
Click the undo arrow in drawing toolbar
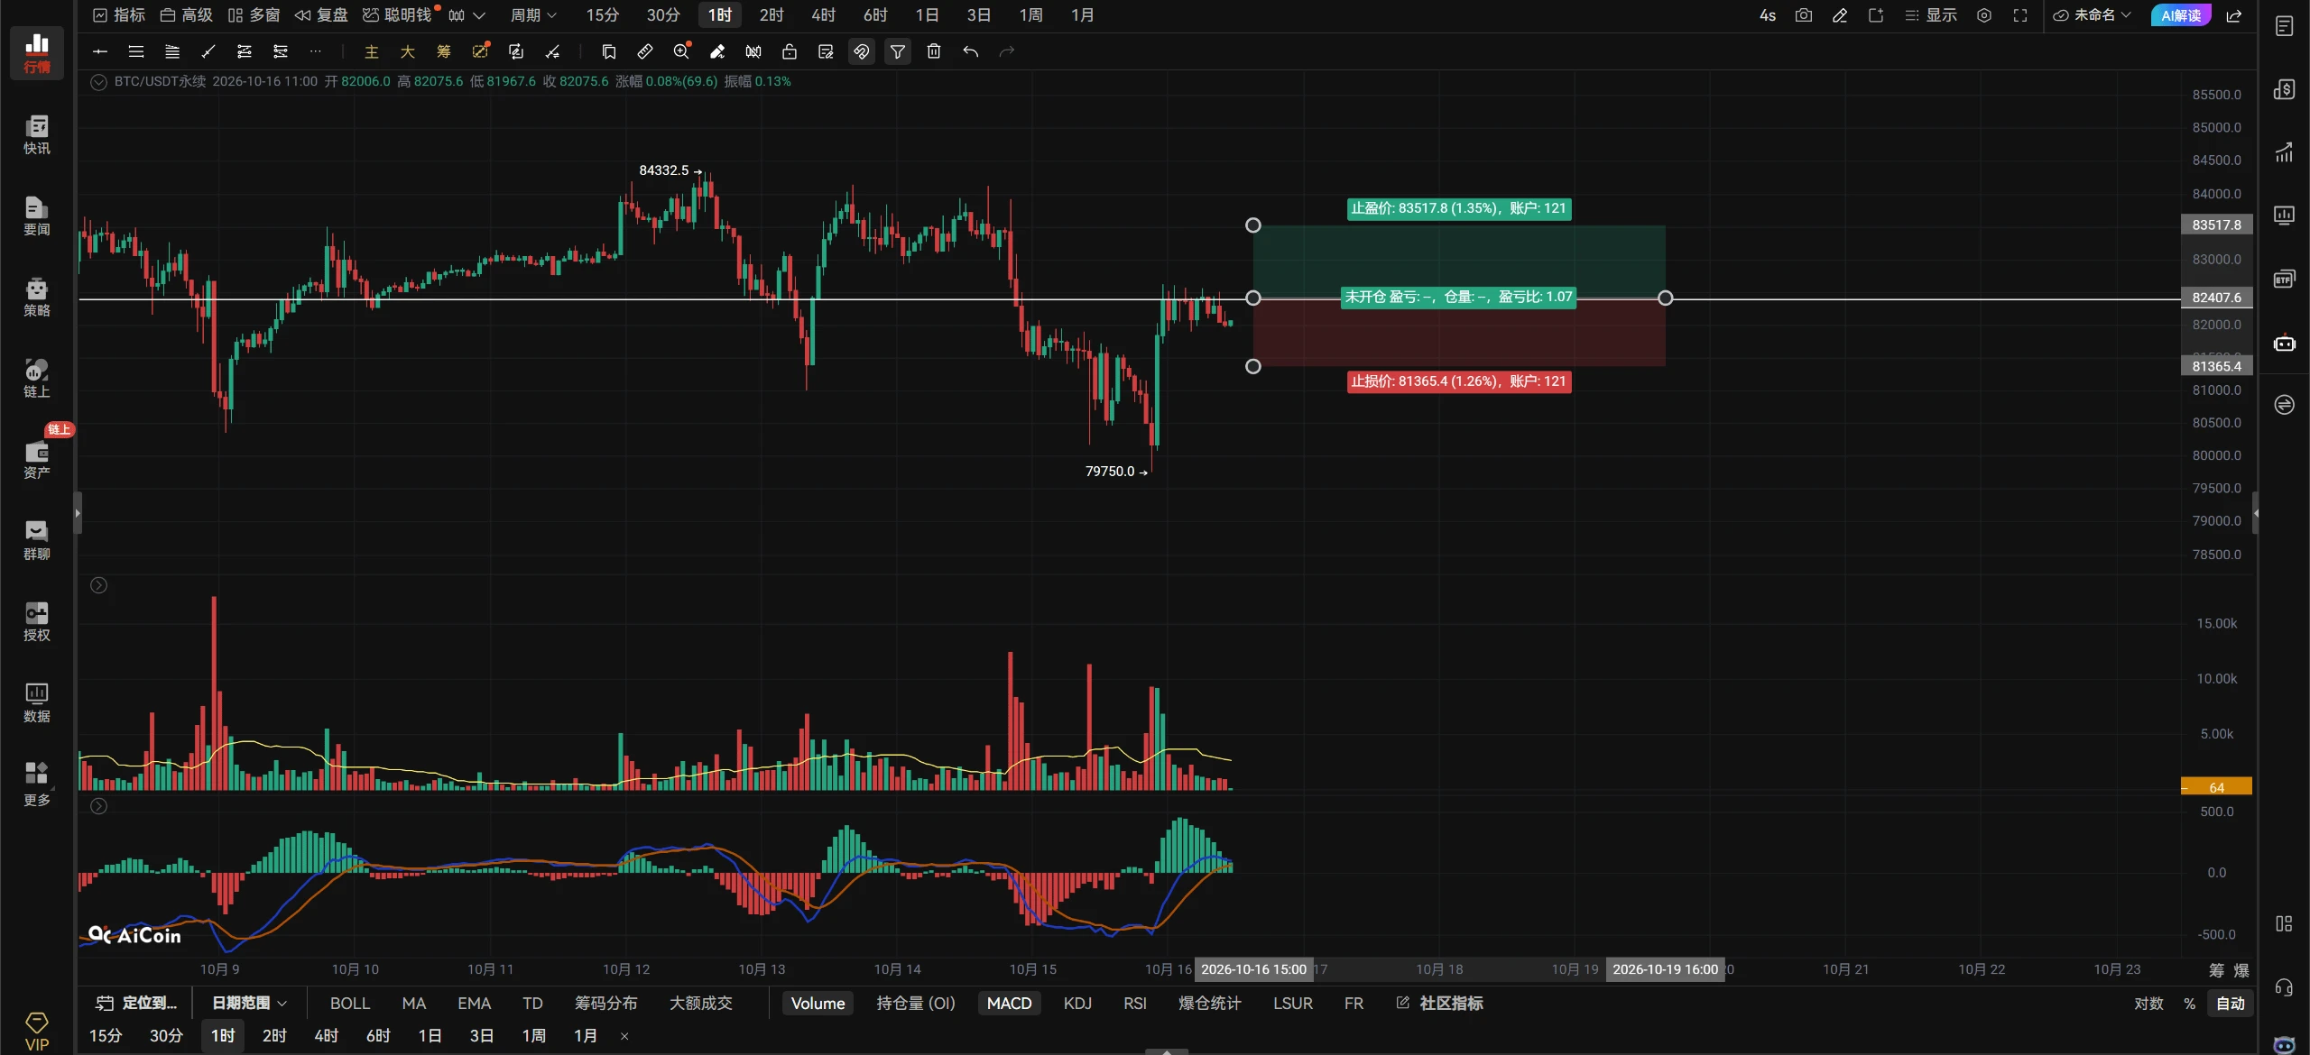tap(970, 51)
